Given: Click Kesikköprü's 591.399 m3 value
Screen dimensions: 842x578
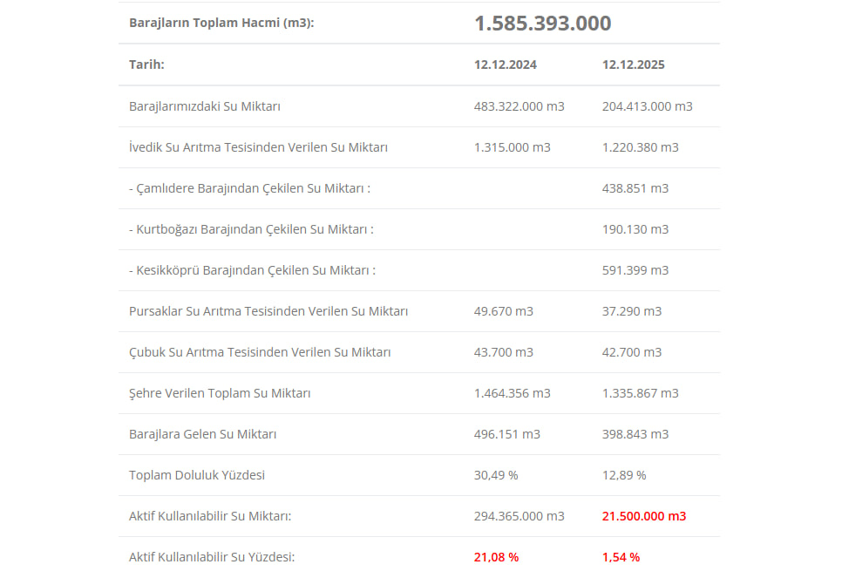Looking at the screenshot, I should tap(635, 270).
